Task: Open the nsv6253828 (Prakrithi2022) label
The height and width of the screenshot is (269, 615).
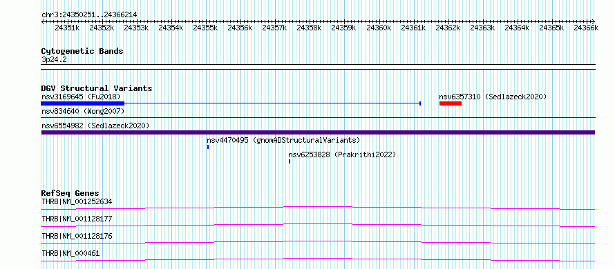Action: point(342,155)
